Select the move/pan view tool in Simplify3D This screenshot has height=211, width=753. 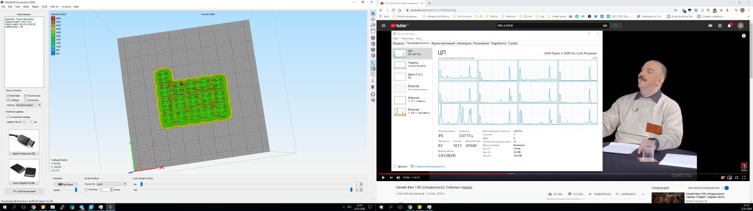pos(373,19)
